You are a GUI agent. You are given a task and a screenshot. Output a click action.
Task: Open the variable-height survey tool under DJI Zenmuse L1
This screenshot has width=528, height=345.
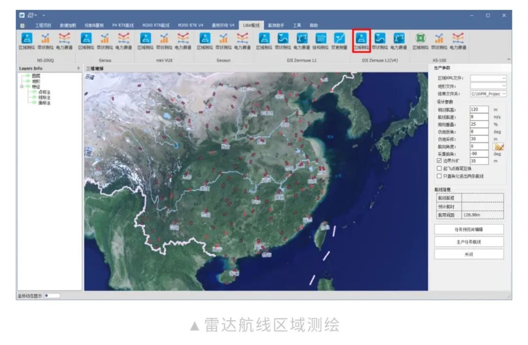(x=339, y=41)
